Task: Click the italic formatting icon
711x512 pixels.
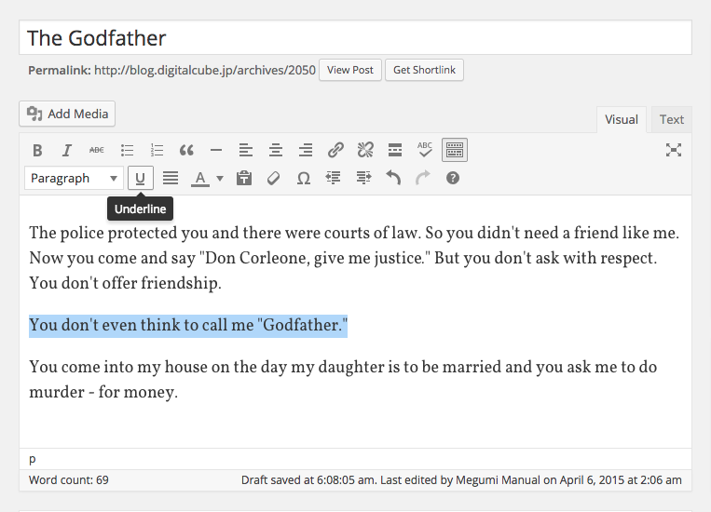Action: pos(67,150)
